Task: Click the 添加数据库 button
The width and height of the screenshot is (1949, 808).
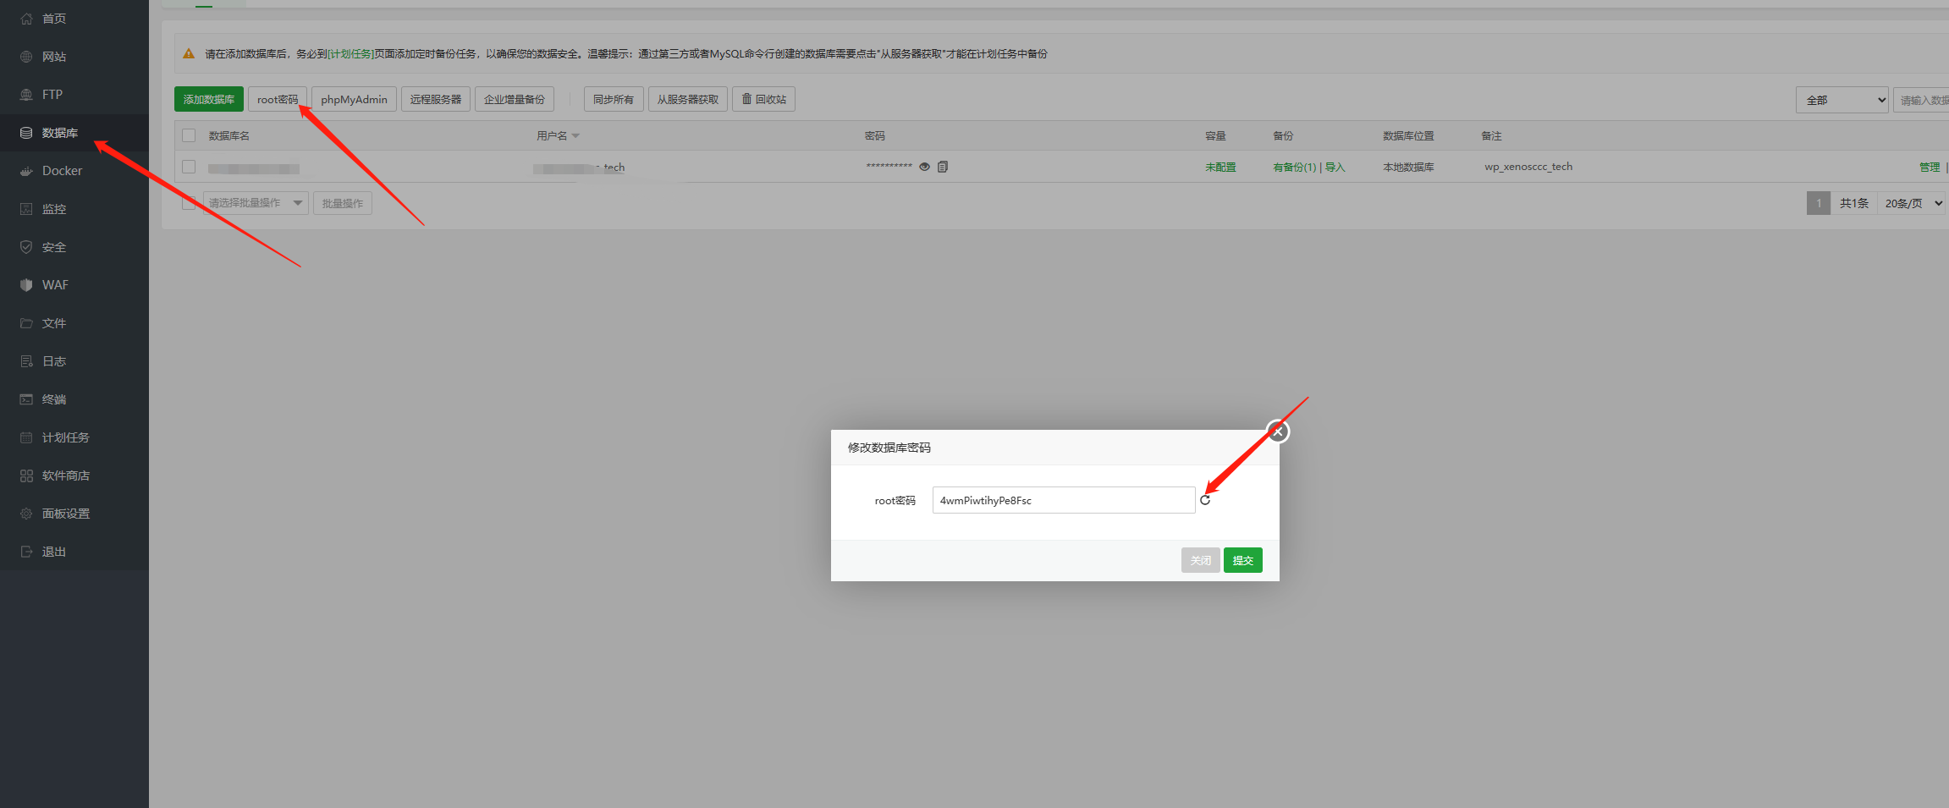Action: (x=209, y=99)
